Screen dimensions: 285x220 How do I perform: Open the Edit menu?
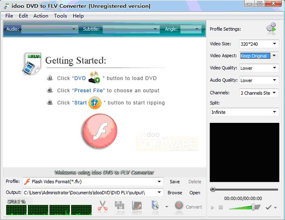(x=23, y=16)
